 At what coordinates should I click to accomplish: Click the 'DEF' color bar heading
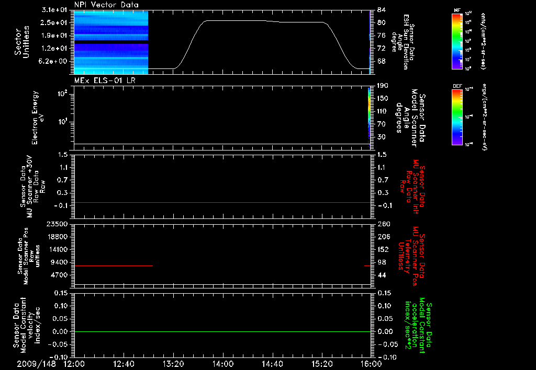pos(457,86)
